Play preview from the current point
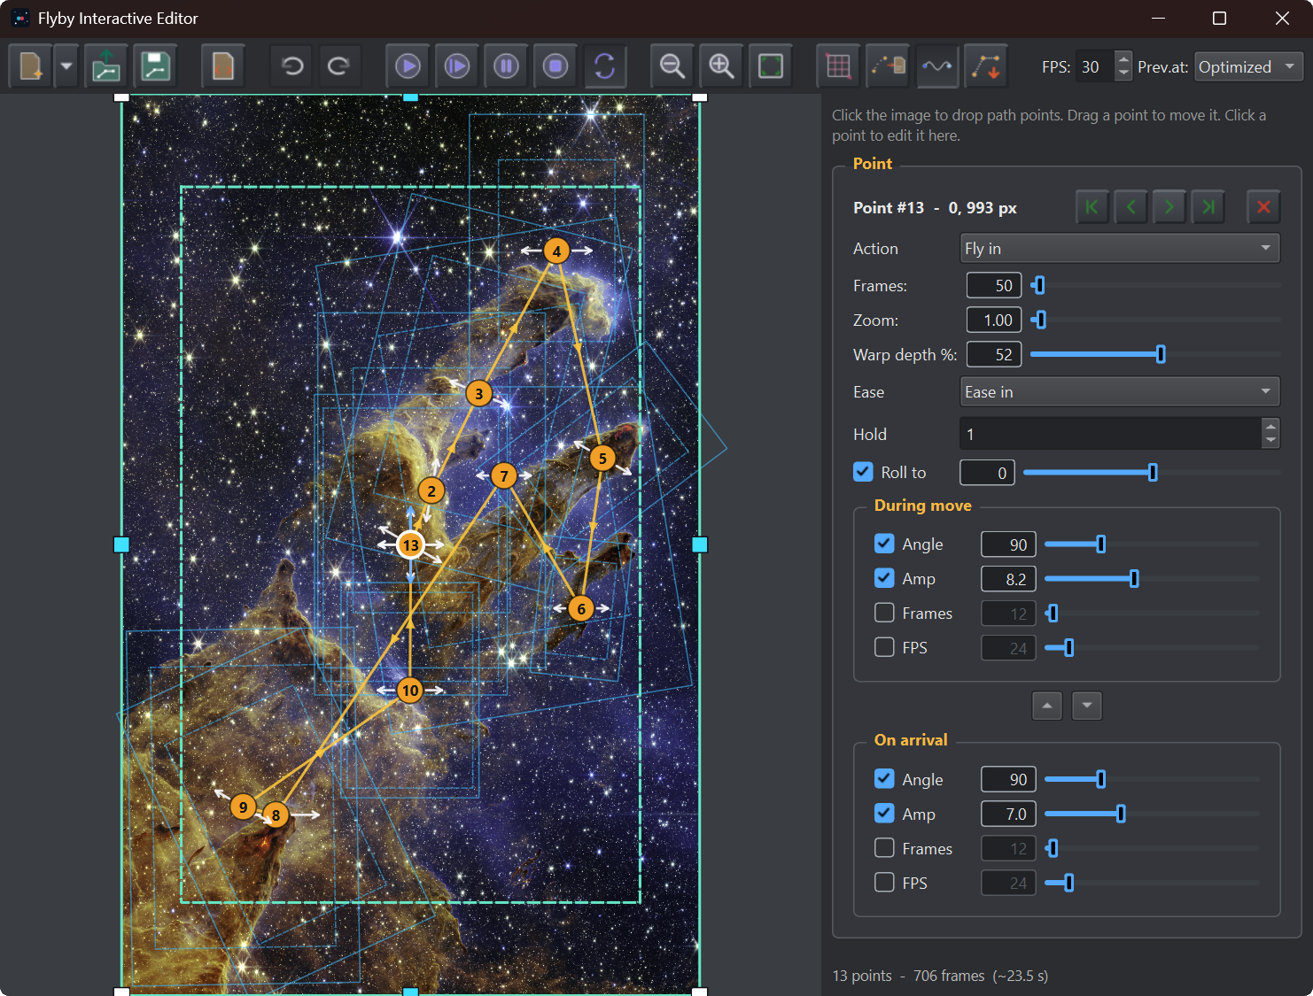1313x996 pixels. pos(457,66)
